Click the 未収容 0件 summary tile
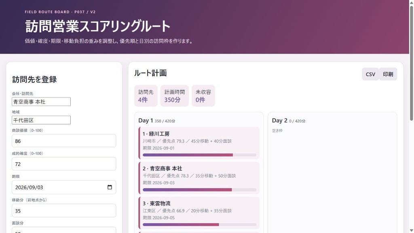The height and width of the screenshot is (233, 414). click(203, 96)
